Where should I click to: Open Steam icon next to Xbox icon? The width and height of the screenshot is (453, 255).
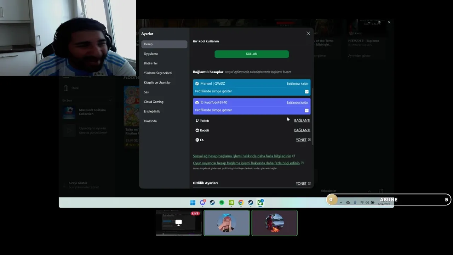(250, 203)
